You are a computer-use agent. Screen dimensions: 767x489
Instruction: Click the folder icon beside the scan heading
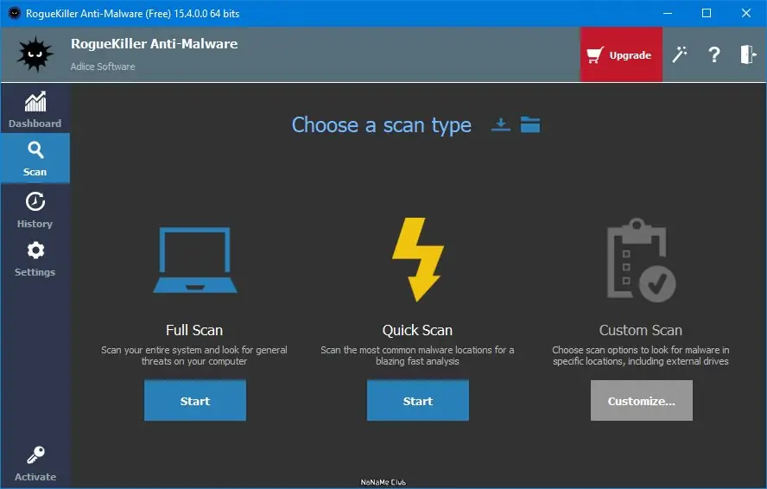(x=530, y=124)
